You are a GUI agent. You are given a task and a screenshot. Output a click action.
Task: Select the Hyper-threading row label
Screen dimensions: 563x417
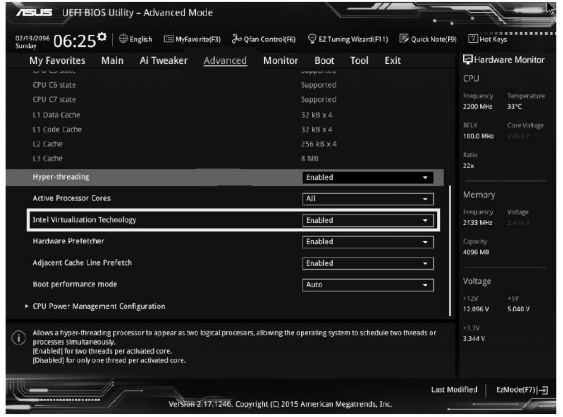coord(61,177)
